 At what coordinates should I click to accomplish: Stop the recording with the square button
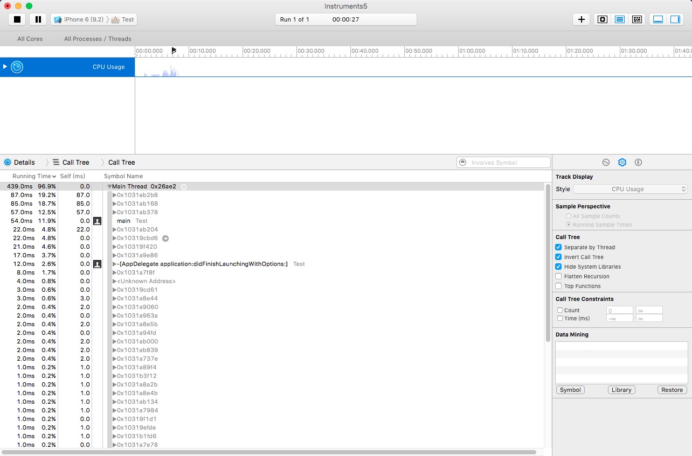point(17,19)
